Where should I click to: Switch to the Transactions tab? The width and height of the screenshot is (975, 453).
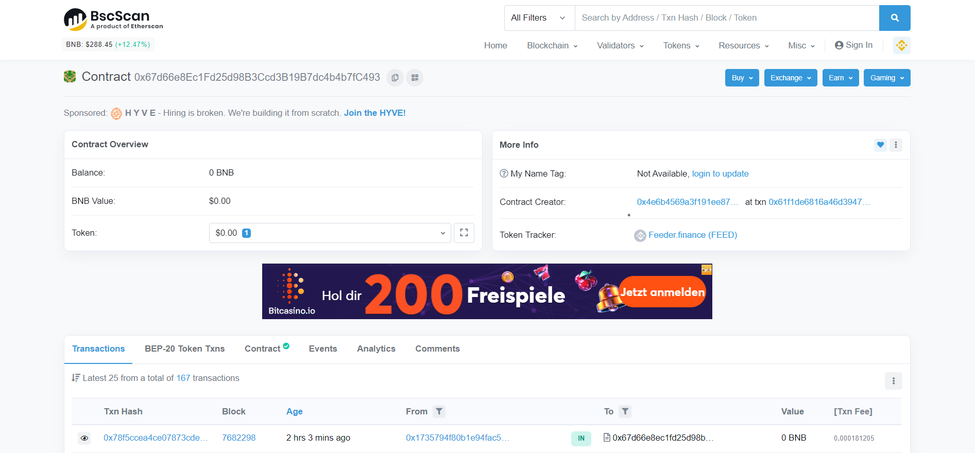(x=98, y=349)
